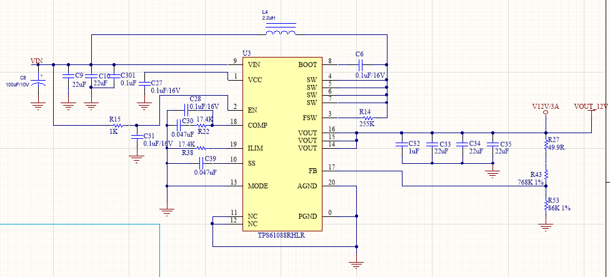Select the C32 designator label
The height and width of the screenshot is (277, 610).
(x=415, y=144)
